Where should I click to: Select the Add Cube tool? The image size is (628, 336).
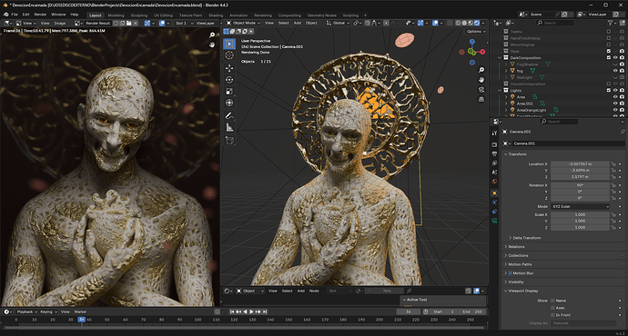229,141
